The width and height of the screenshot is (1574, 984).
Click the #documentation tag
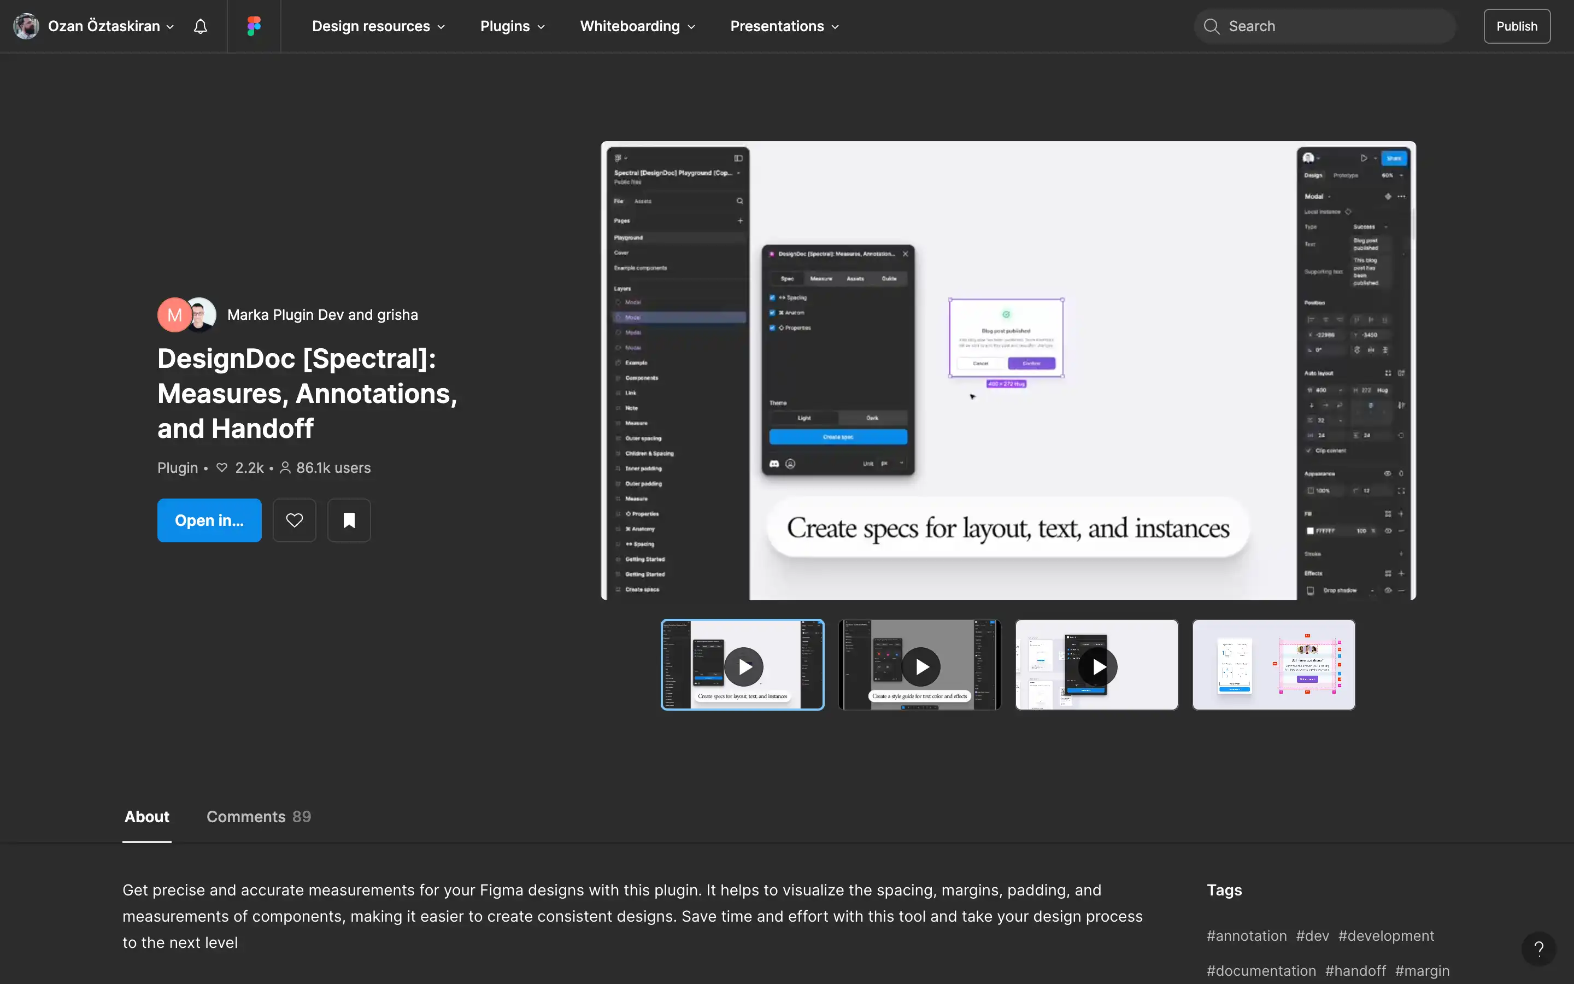[x=1261, y=971]
